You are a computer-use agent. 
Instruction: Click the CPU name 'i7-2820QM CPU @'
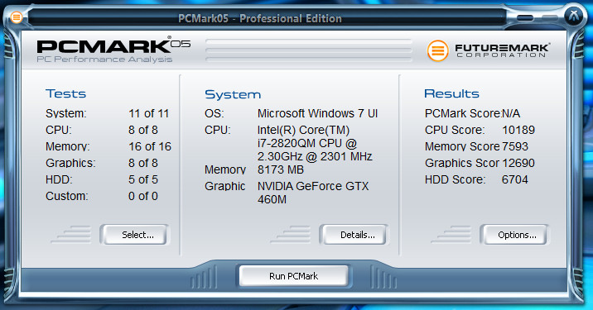(x=307, y=144)
